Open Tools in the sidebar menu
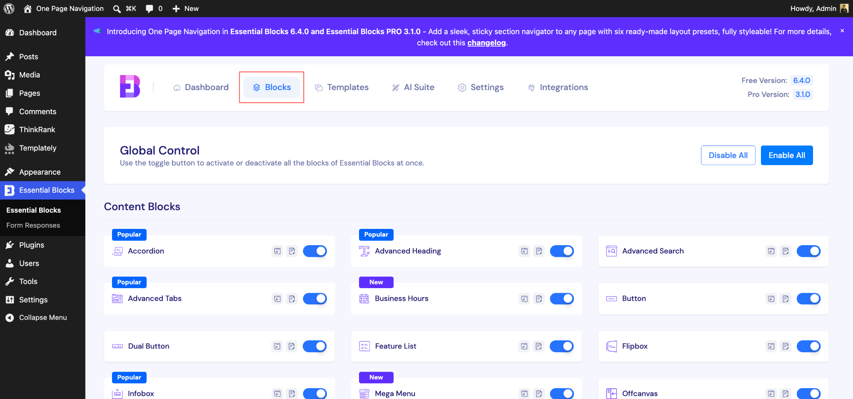 point(42,281)
